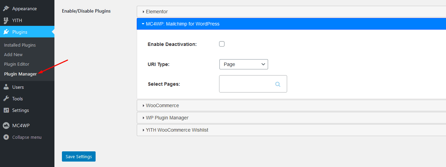Click the Appearance paintbrush icon
This screenshot has height=167, width=446.
[6, 9]
